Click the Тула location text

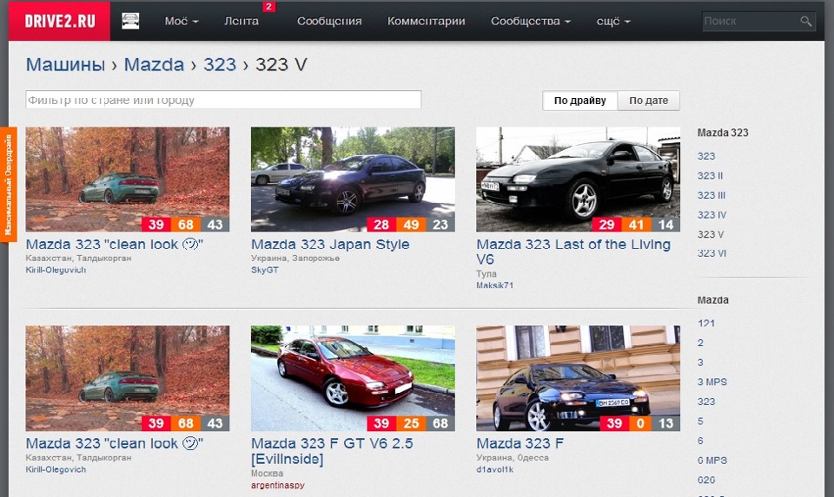click(x=486, y=274)
